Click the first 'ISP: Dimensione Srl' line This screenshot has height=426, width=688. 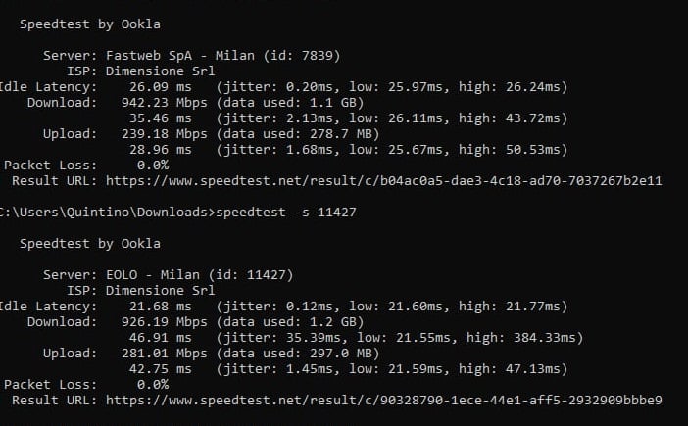(x=141, y=71)
